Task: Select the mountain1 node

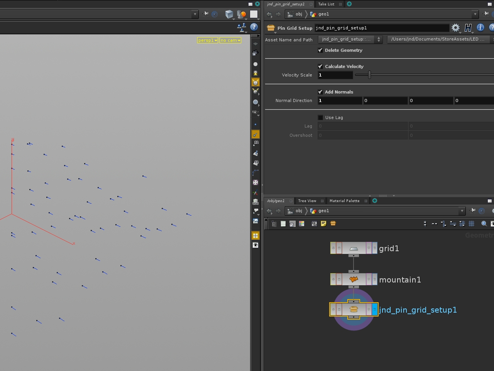Action: [x=354, y=279]
